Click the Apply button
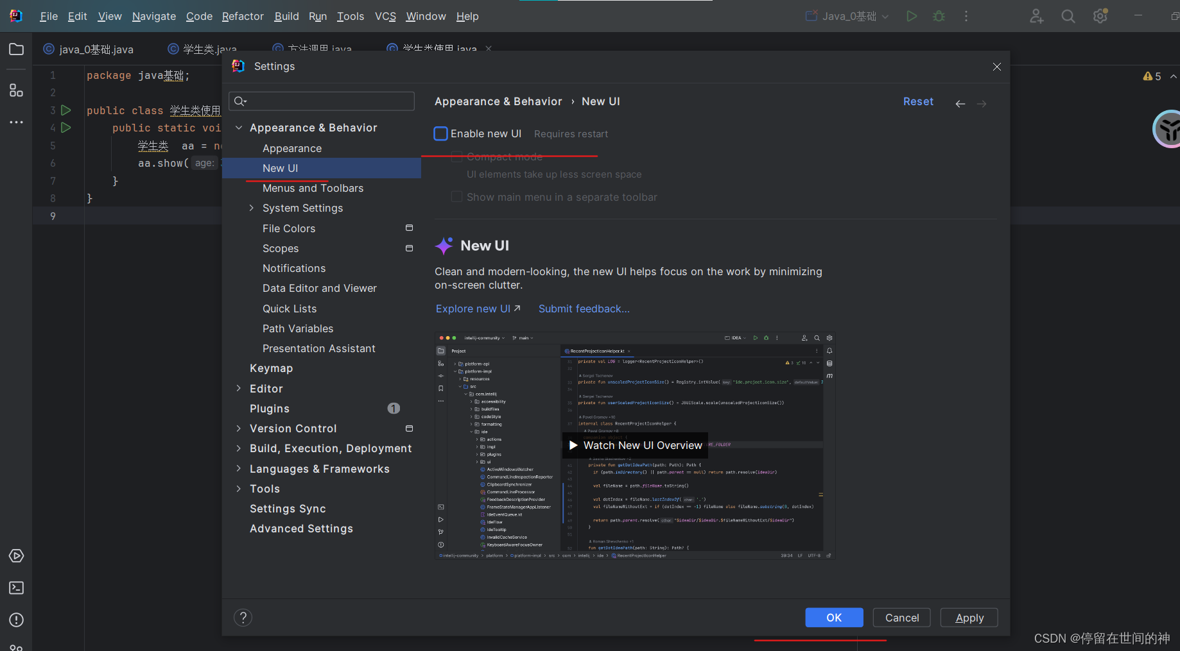Viewport: 1180px width, 651px height. pos(969,618)
